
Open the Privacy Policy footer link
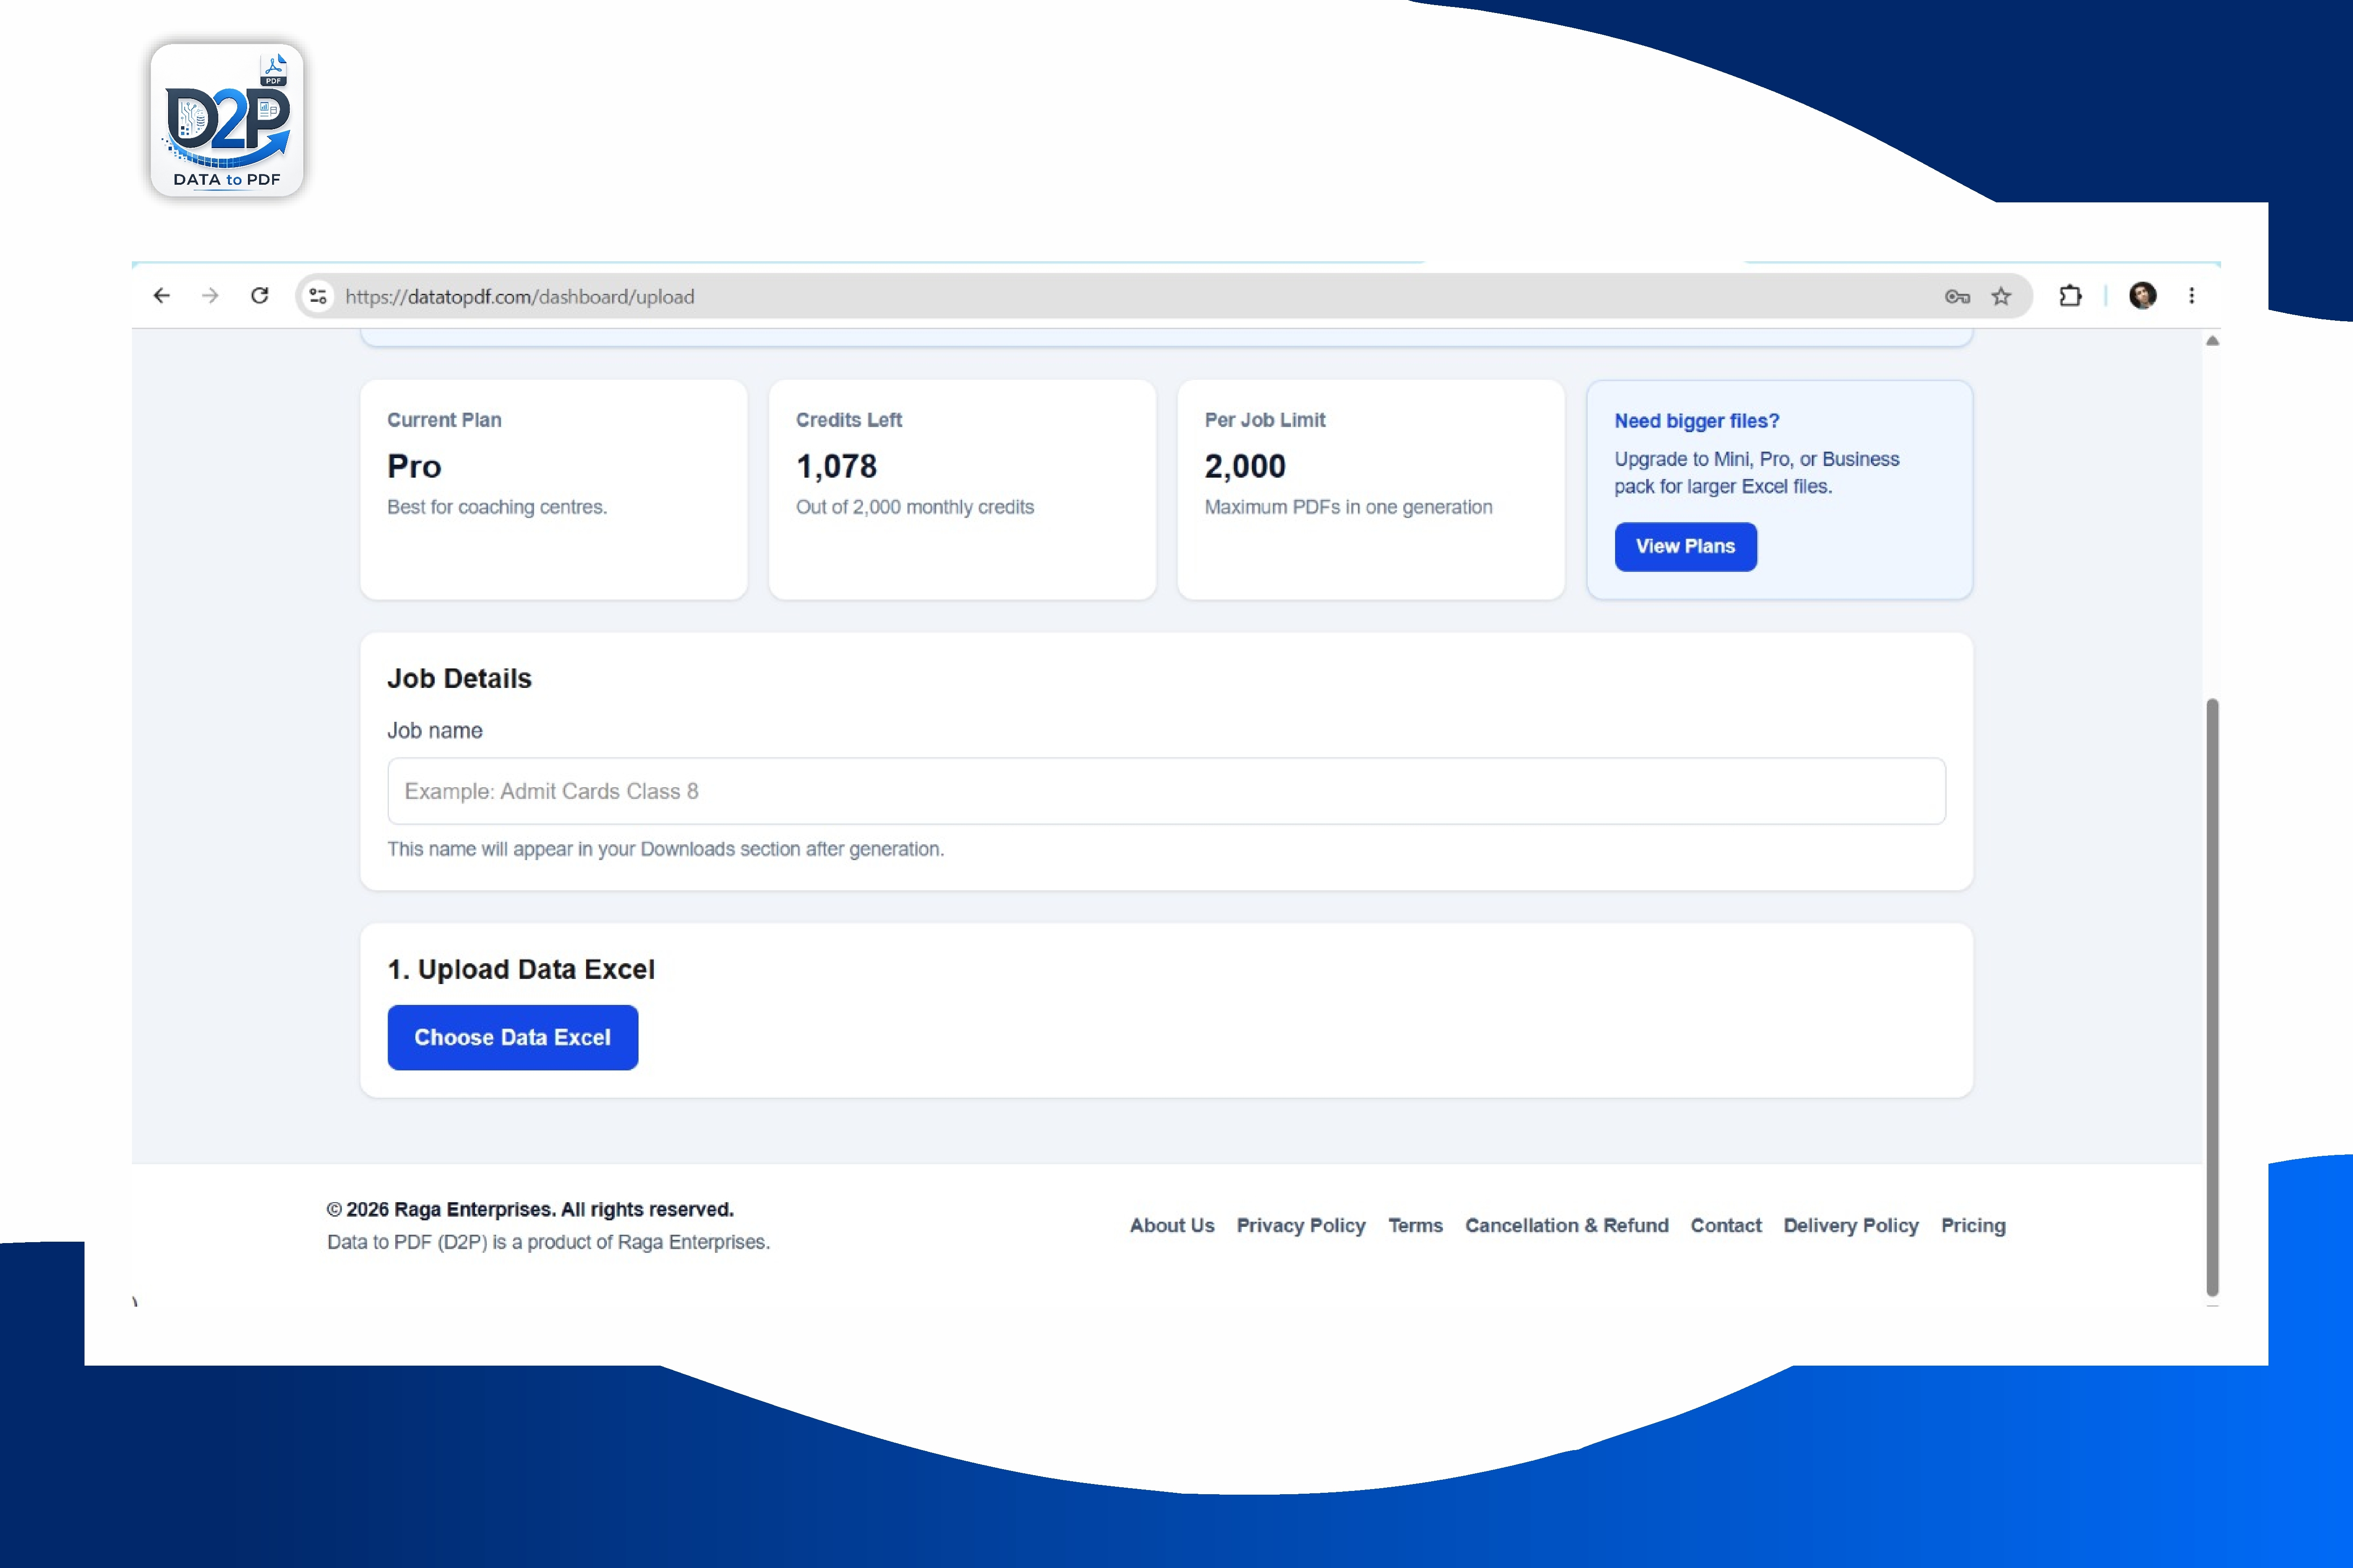pos(1301,1226)
